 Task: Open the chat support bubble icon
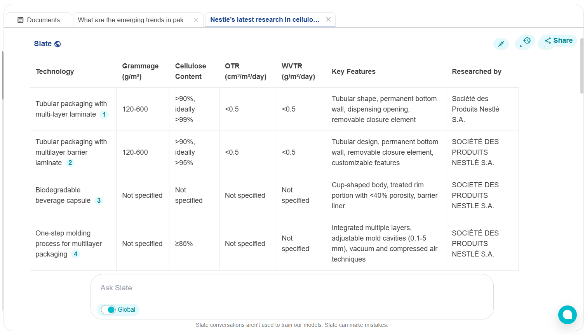567,314
